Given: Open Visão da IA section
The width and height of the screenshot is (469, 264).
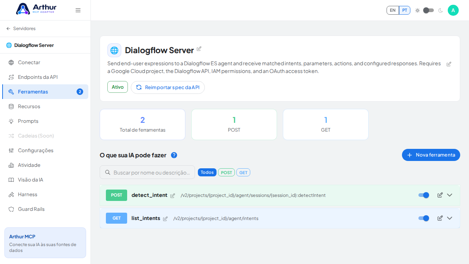Looking at the screenshot, I should (45, 180).
